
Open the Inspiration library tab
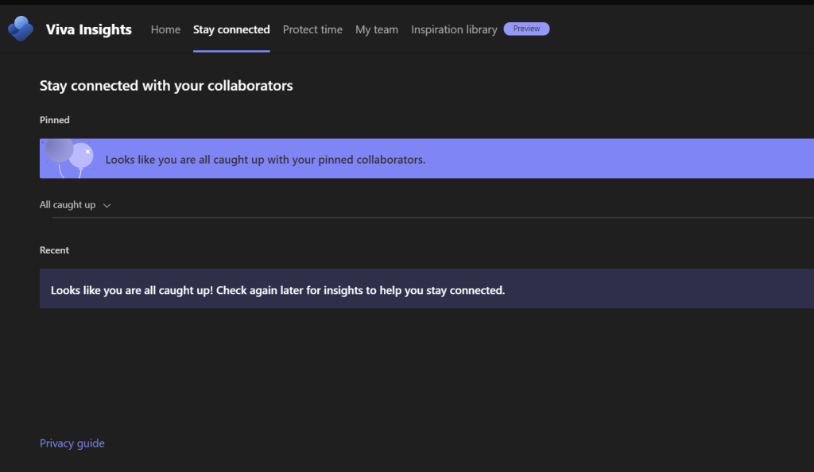pos(454,29)
